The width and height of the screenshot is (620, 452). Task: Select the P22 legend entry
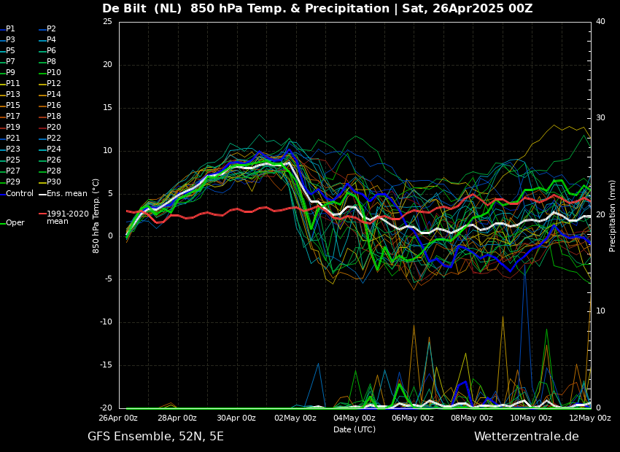[50, 139]
